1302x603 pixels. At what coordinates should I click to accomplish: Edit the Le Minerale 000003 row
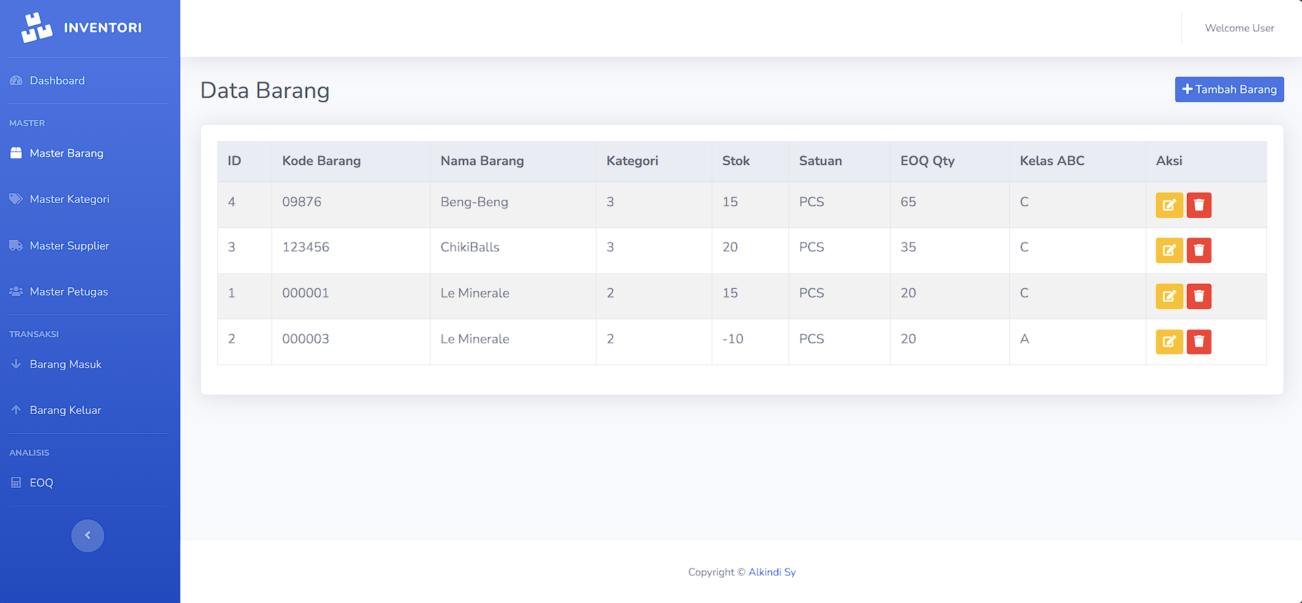click(x=1169, y=341)
